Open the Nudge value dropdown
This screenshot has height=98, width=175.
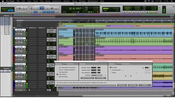point(119,10)
